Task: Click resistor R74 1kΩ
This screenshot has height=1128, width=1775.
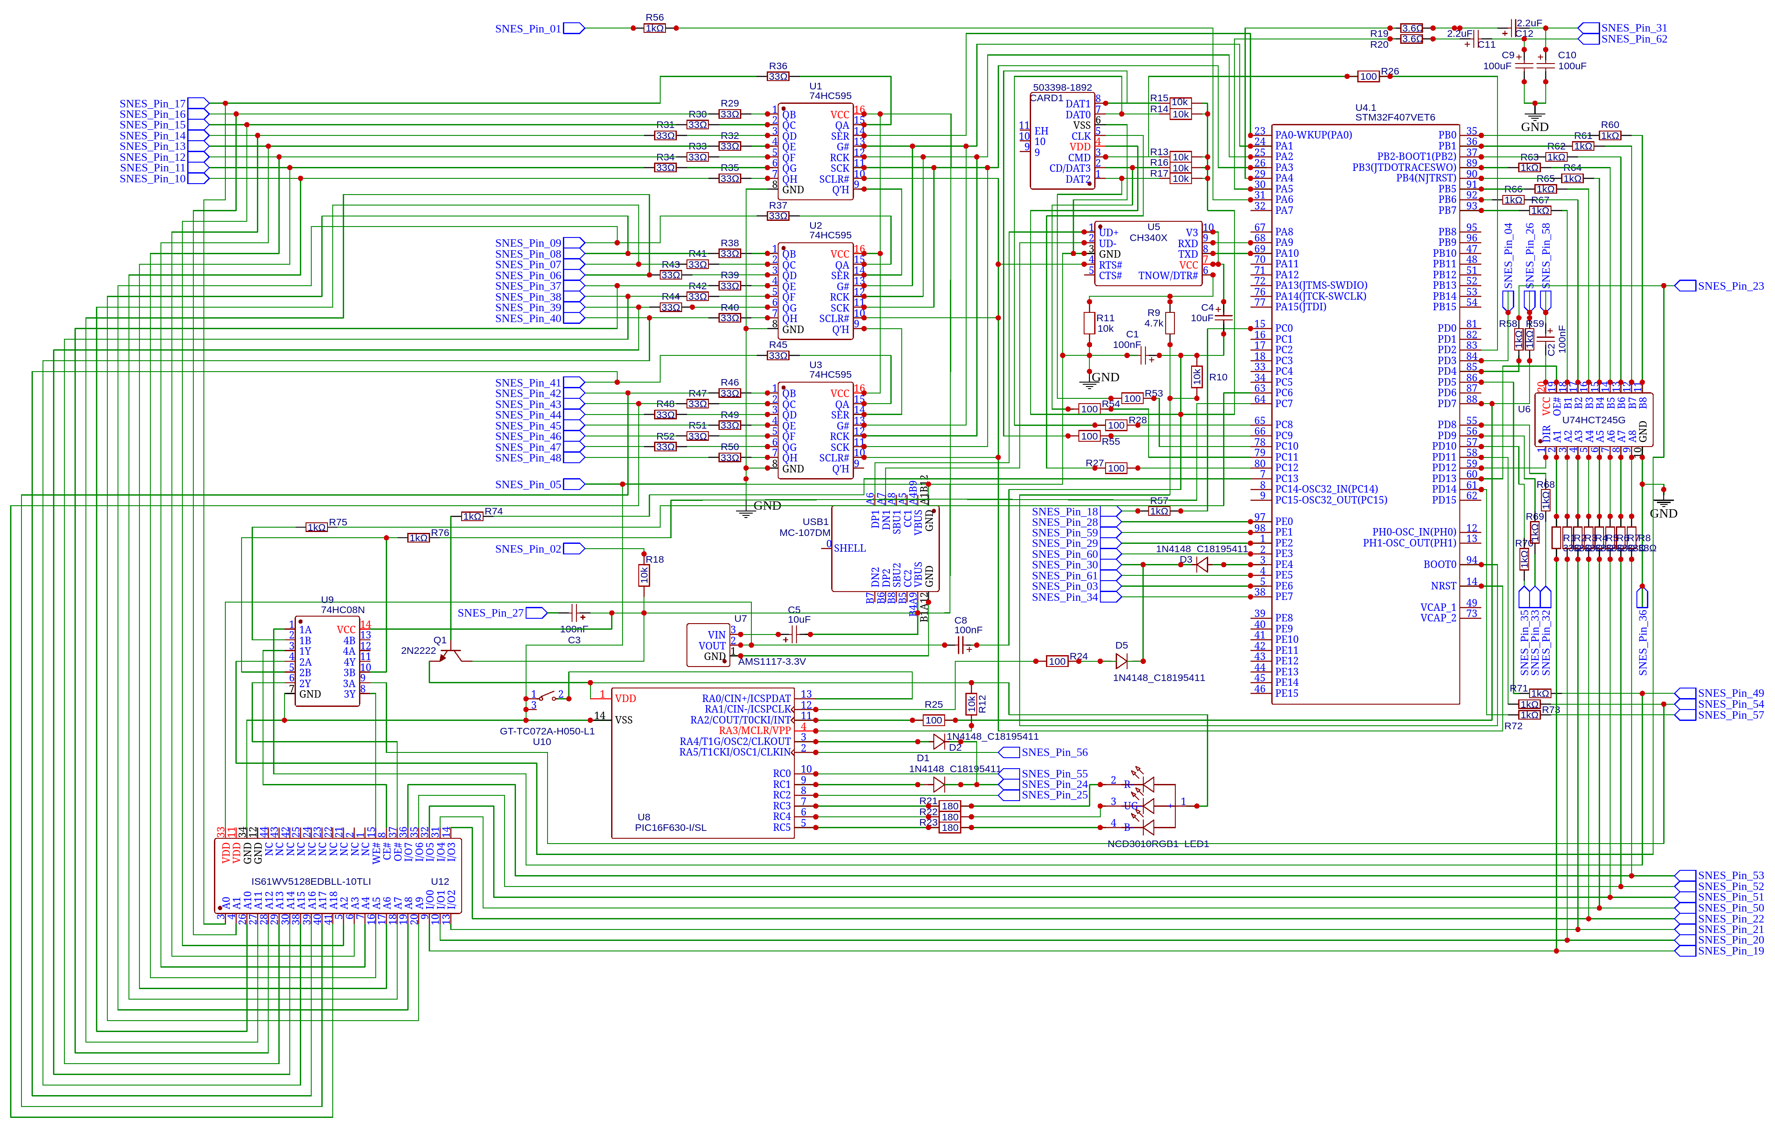Action: coord(473,517)
